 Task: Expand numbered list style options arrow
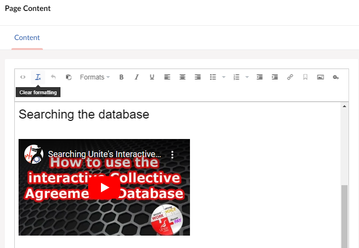[247, 77]
